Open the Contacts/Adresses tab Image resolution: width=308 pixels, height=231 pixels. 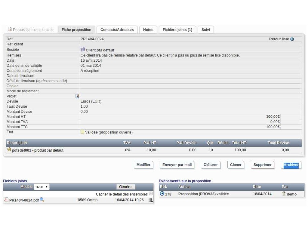click(x=117, y=30)
